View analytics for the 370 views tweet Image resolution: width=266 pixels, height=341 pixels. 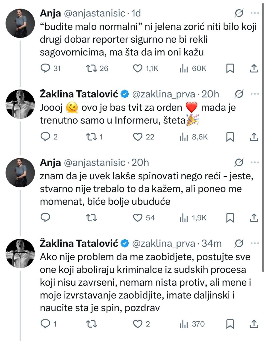click(x=184, y=324)
